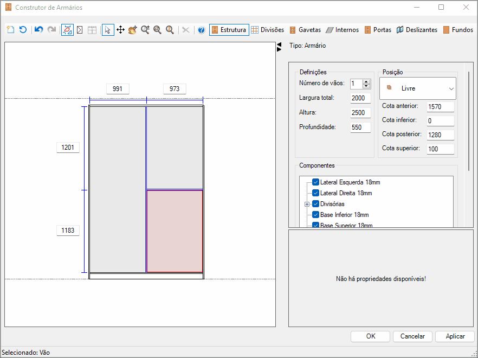Click the zoom reset magnifier icon
This screenshot has width=478, height=358.
(170, 30)
